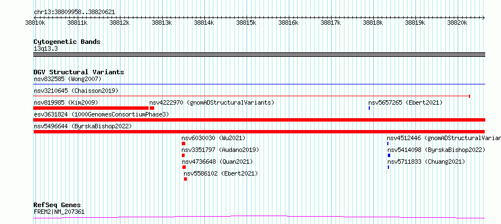This screenshot has width=501, height=224.
Task: Click the 38818k ruler tick label
Action: point(373,23)
